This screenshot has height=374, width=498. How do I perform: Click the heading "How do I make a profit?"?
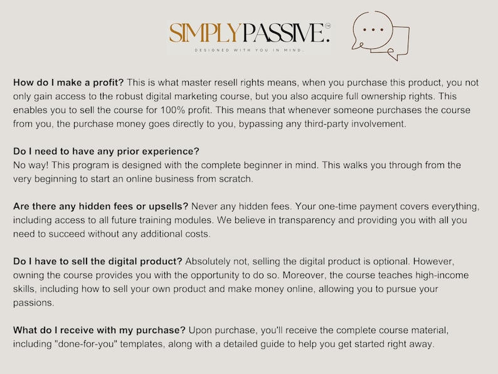[68, 83]
